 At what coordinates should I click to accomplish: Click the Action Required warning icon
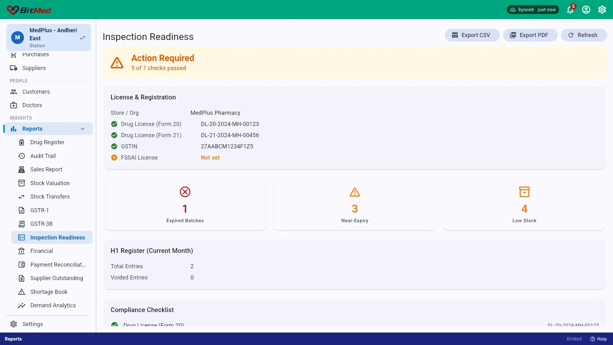click(117, 63)
